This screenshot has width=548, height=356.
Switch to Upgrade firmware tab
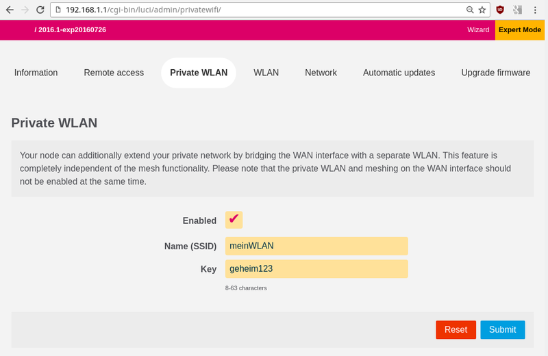point(495,73)
